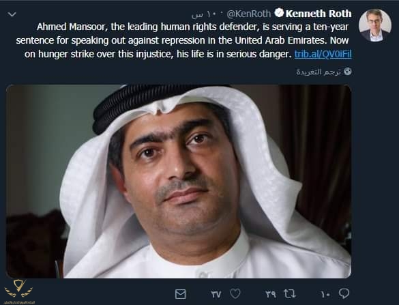This screenshot has height=305, width=399.
Task: Click the translate tweet globe icon
Action: [x=348, y=71]
